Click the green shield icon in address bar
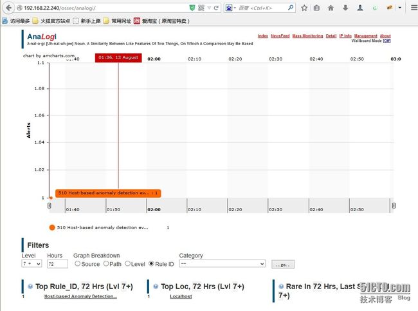The width and height of the screenshot is (418, 311). click(192, 8)
